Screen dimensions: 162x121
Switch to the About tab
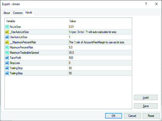pos(7,13)
